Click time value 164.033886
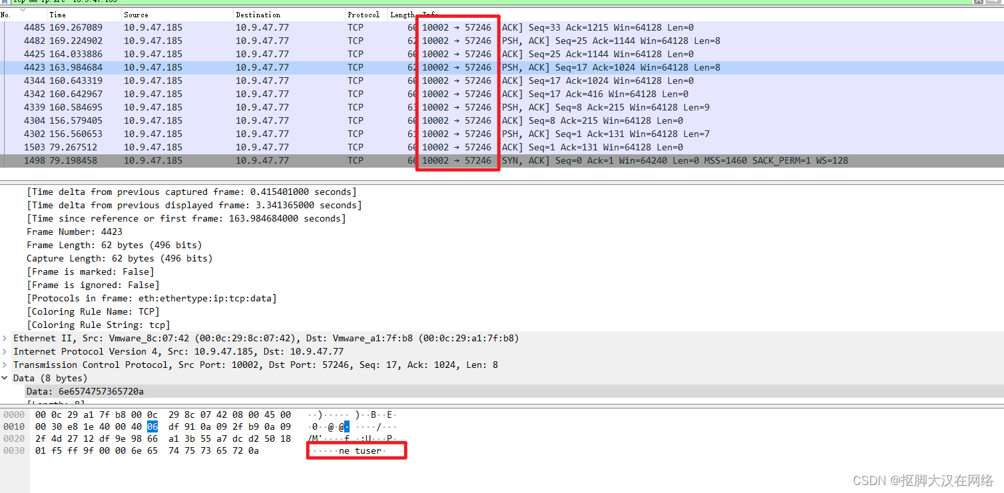1004x493 pixels. [x=76, y=54]
